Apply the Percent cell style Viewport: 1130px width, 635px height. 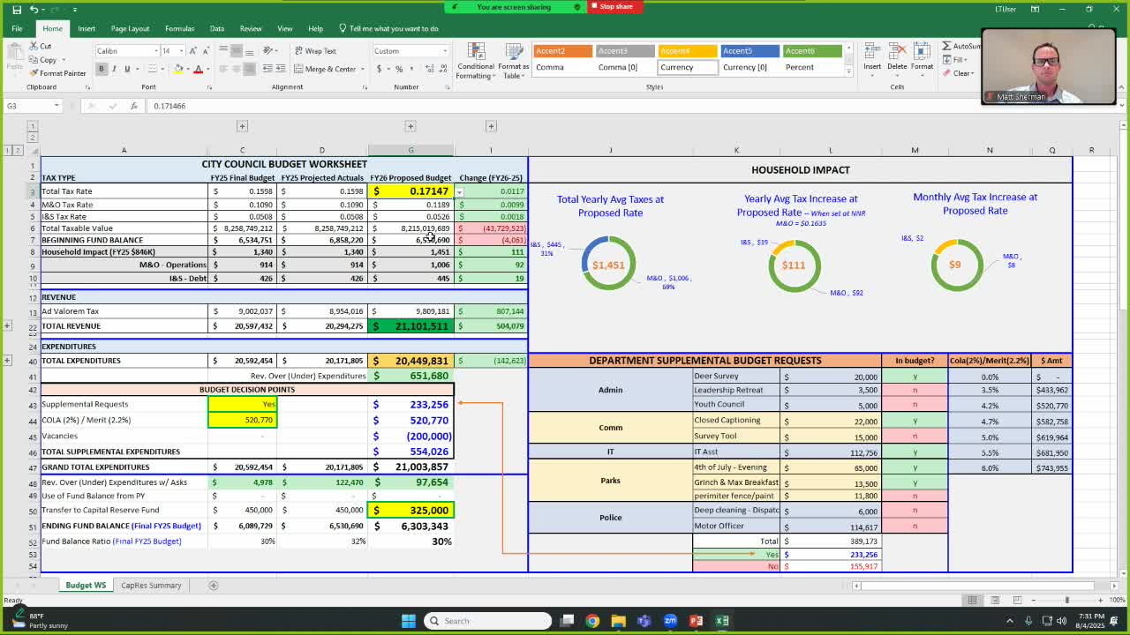click(811, 67)
